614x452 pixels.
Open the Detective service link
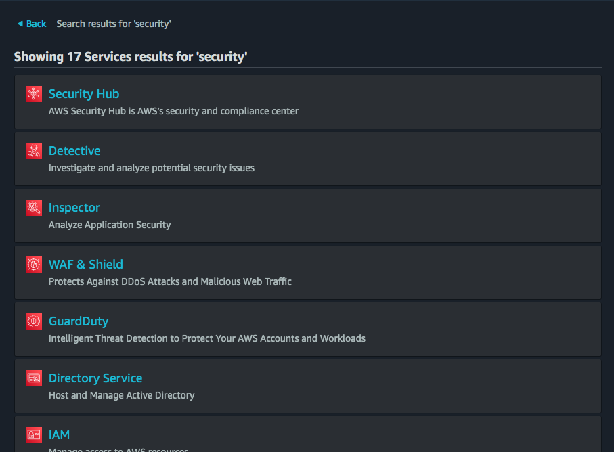click(74, 151)
